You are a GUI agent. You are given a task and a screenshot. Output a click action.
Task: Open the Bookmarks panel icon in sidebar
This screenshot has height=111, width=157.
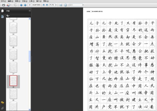pyautogui.click(x=3, y=17)
